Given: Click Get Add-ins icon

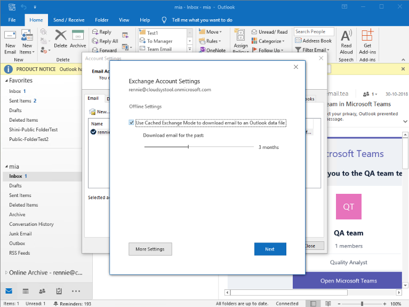Looking at the screenshot, I should tap(367, 42).
